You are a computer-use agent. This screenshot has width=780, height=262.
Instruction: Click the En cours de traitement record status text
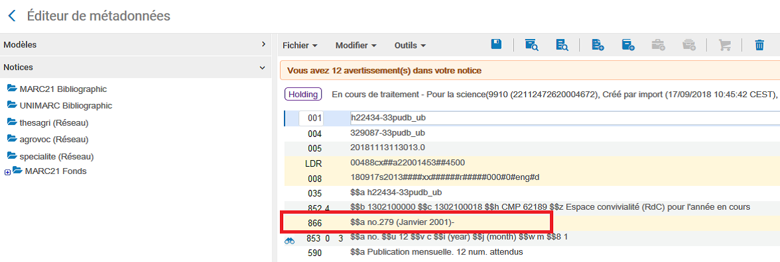point(554,94)
